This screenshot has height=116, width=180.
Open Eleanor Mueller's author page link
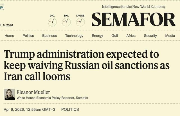point(34,92)
